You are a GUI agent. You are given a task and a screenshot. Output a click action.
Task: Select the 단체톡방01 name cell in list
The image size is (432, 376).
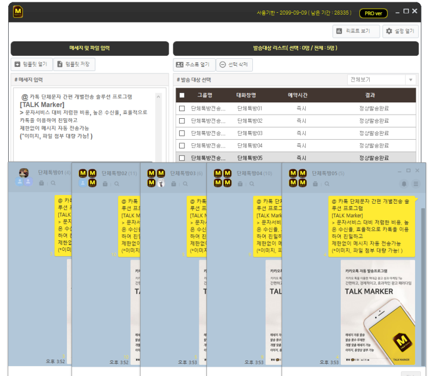(x=250, y=108)
